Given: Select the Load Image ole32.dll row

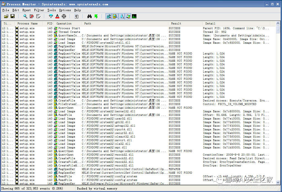Looking at the screenshot, I should (x=138, y=144).
